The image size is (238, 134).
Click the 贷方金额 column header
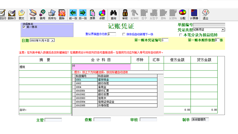pyautogui.click(x=204, y=60)
